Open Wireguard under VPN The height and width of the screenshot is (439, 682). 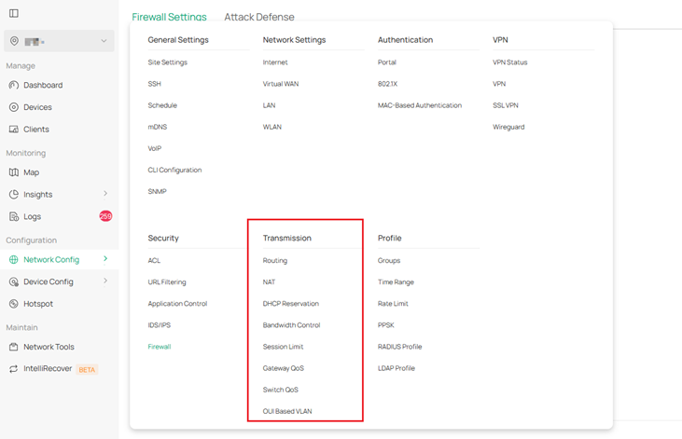pyautogui.click(x=508, y=127)
